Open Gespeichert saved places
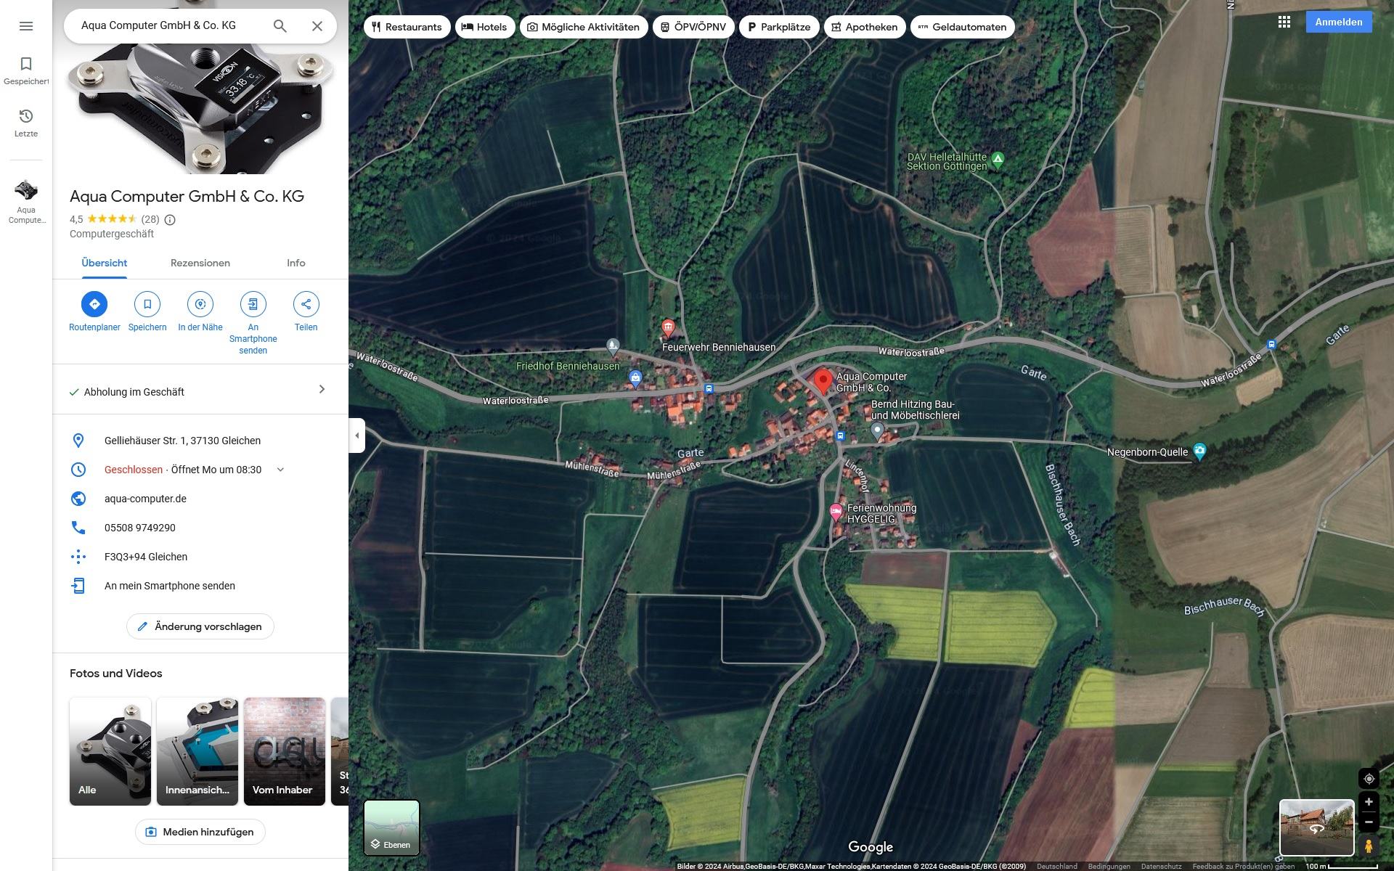This screenshot has width=1394, height=871. coord(26,71)
